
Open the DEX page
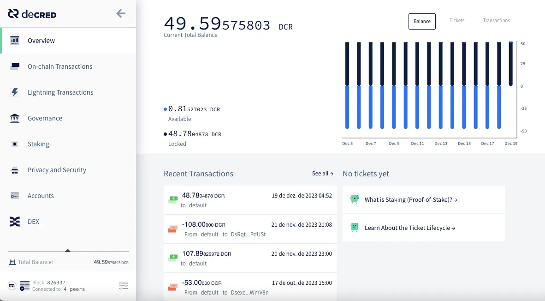(x=68, y=222)
